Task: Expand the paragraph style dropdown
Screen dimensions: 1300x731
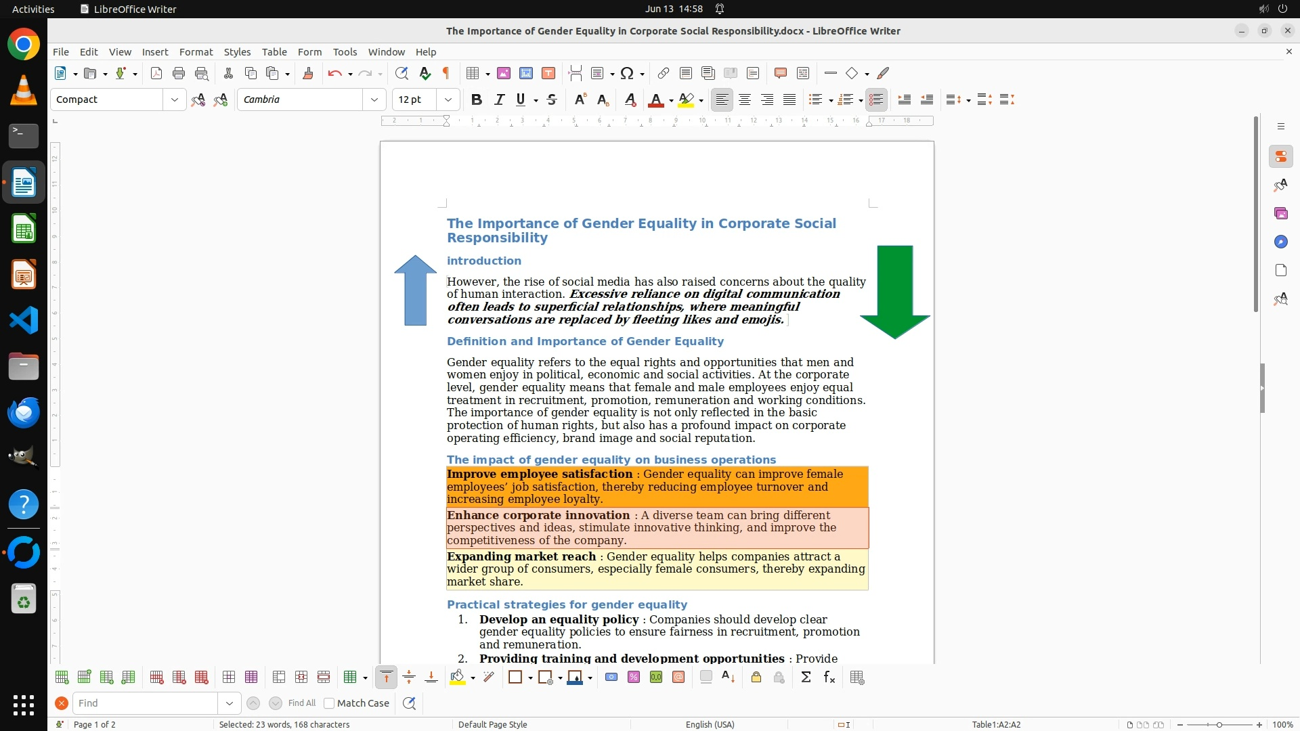Action: pyautogui.click(x=175, y=99)
